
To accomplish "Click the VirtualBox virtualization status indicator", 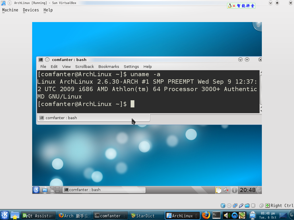I will [253, 206].
